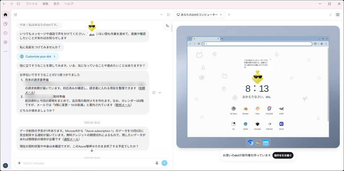Launch the GIMP shortcut
The image size is (344, 171).
coord(281,110)
